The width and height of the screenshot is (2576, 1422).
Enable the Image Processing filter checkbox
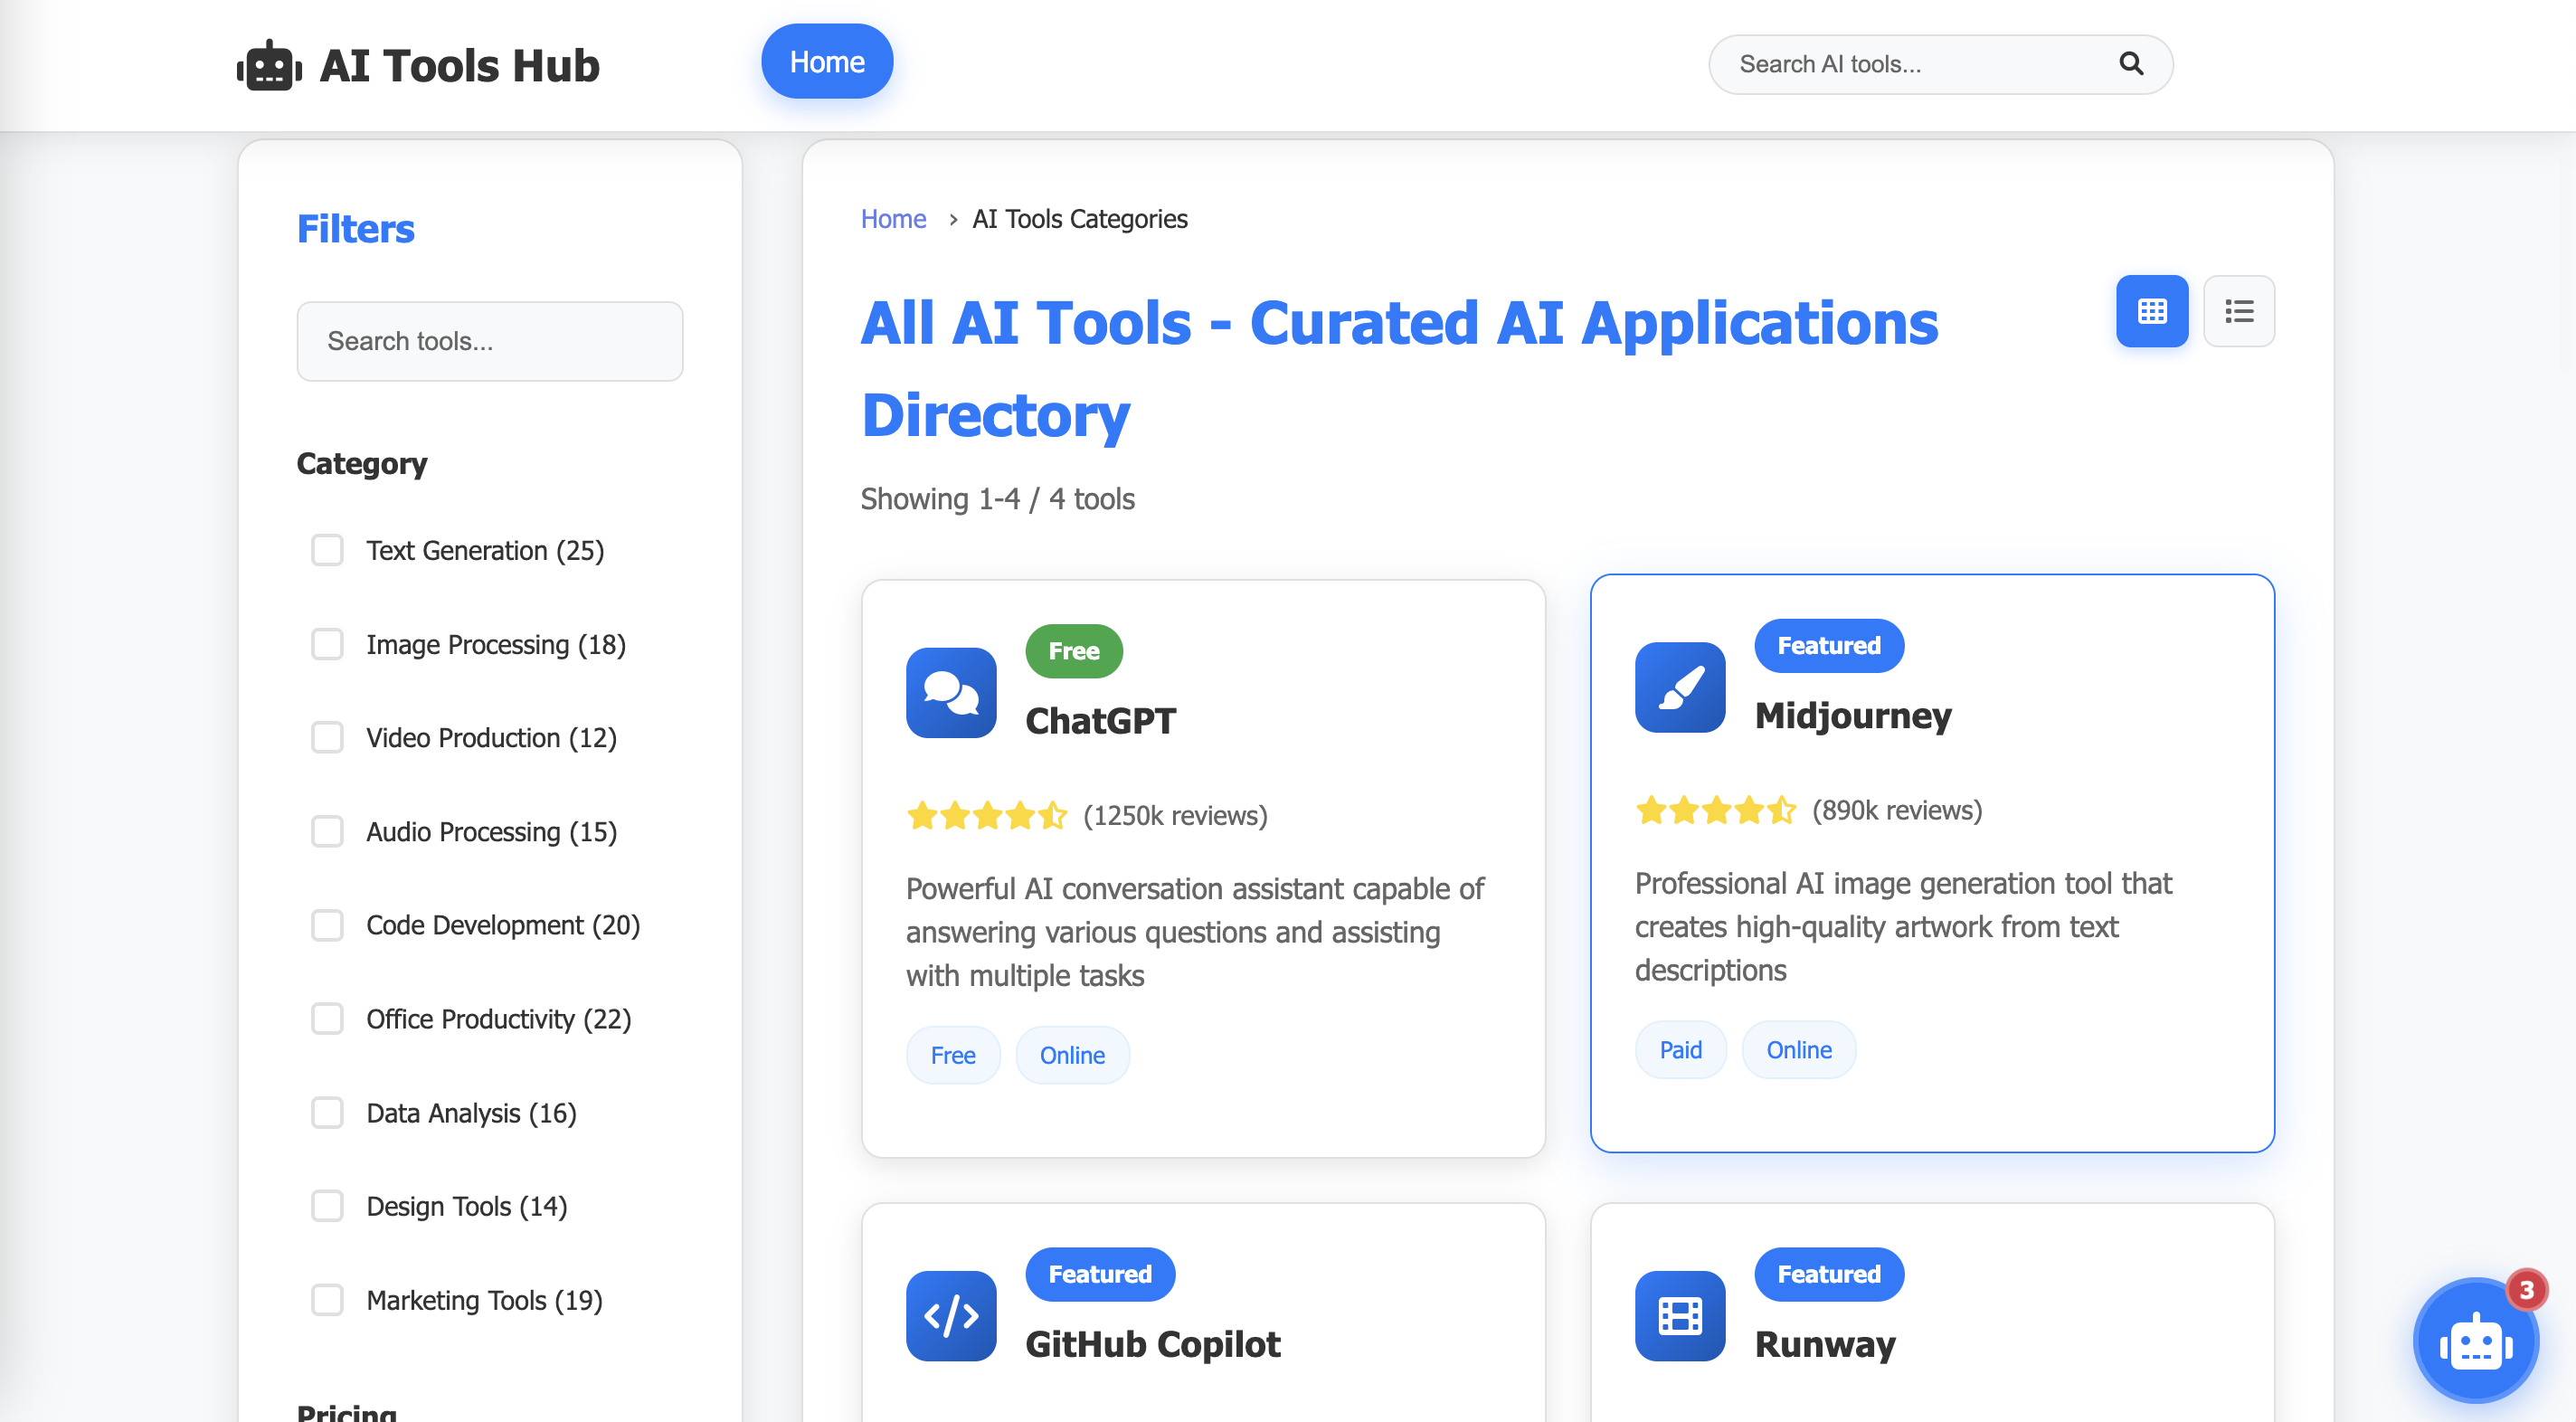[x=327, y=644]
